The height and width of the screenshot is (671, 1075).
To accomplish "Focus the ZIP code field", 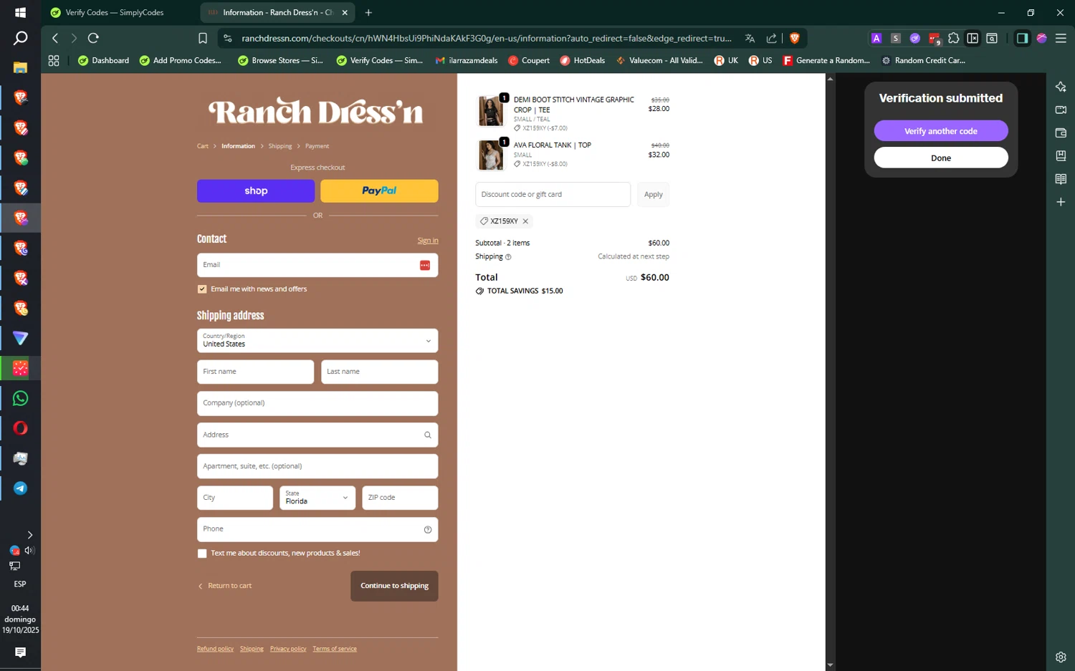I will pos(400,498).
